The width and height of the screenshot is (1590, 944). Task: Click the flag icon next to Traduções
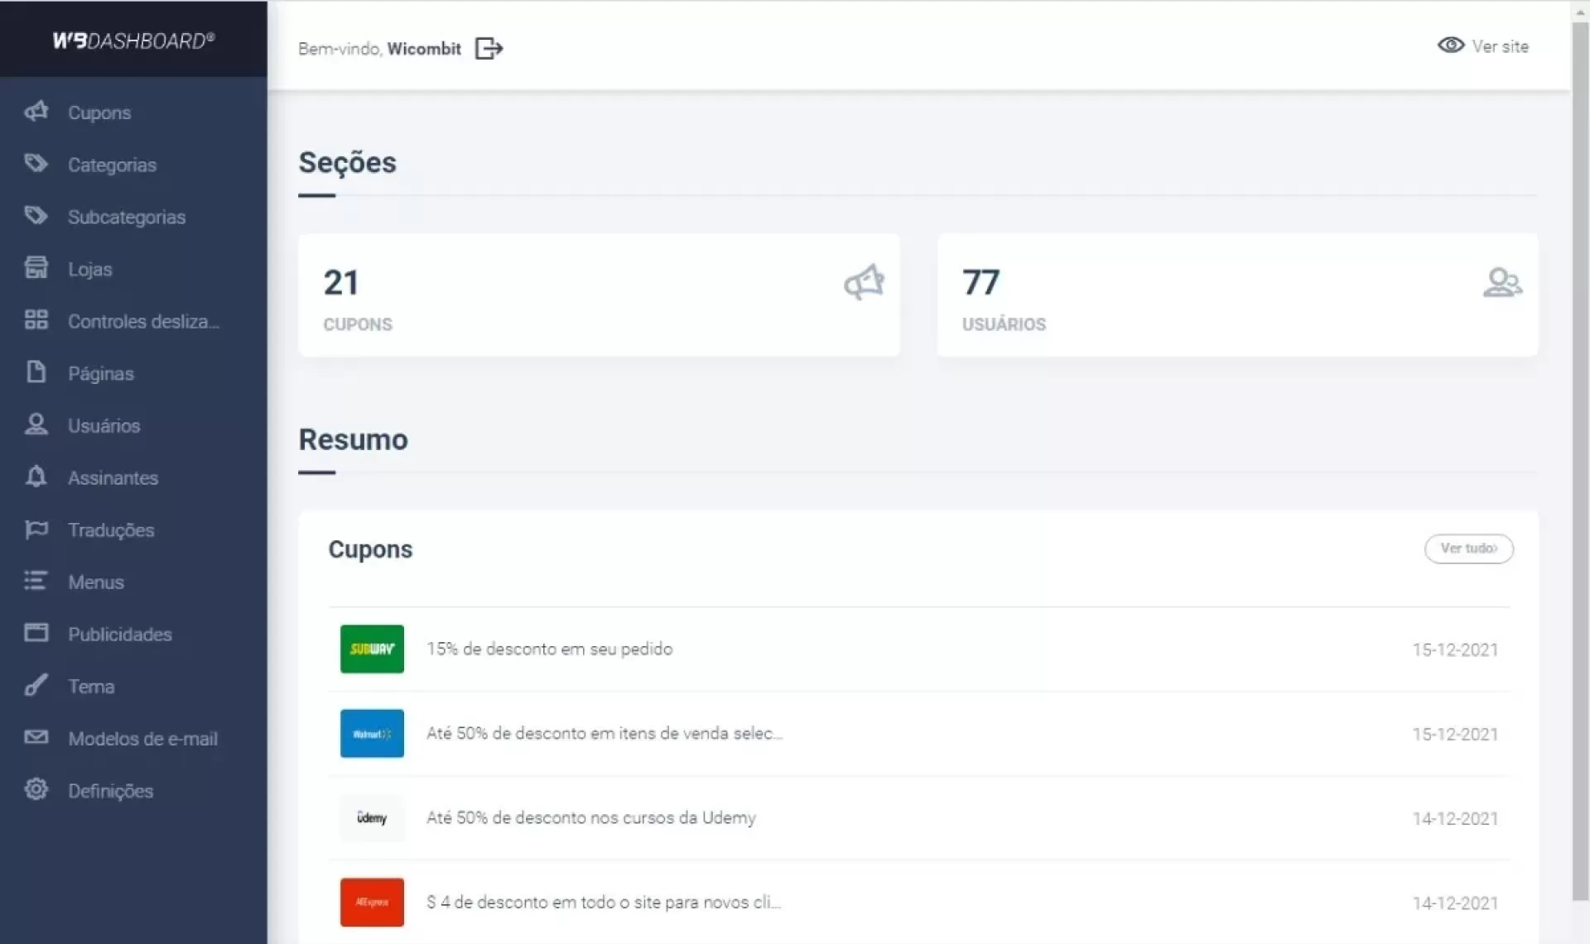36,530
